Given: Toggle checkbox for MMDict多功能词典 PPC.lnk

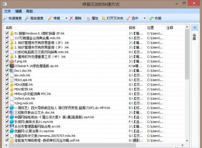Looking at the screenshot, I should pos(7,94).
